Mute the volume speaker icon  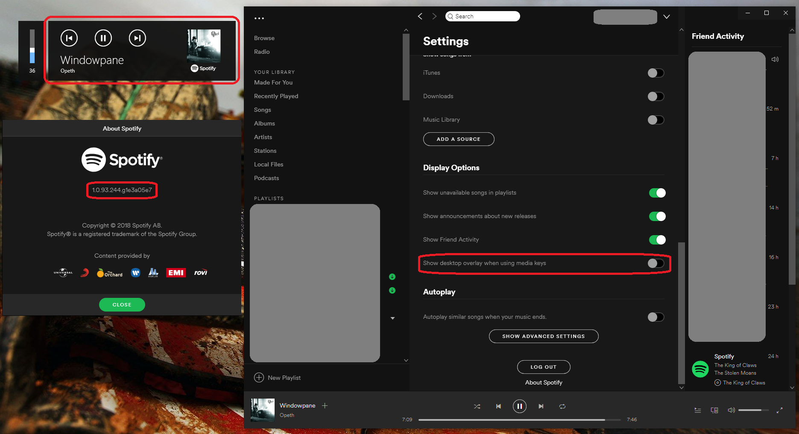pyautogui.click(x=731, y=410)
